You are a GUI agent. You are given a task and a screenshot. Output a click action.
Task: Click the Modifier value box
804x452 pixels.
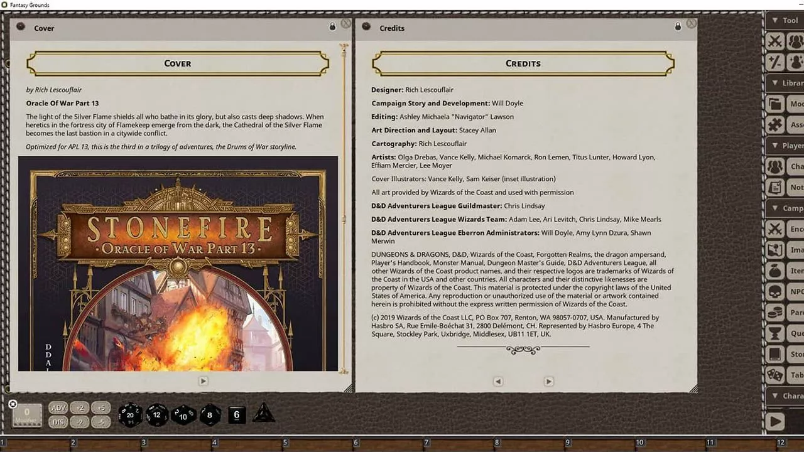click(x=27, y=416)
